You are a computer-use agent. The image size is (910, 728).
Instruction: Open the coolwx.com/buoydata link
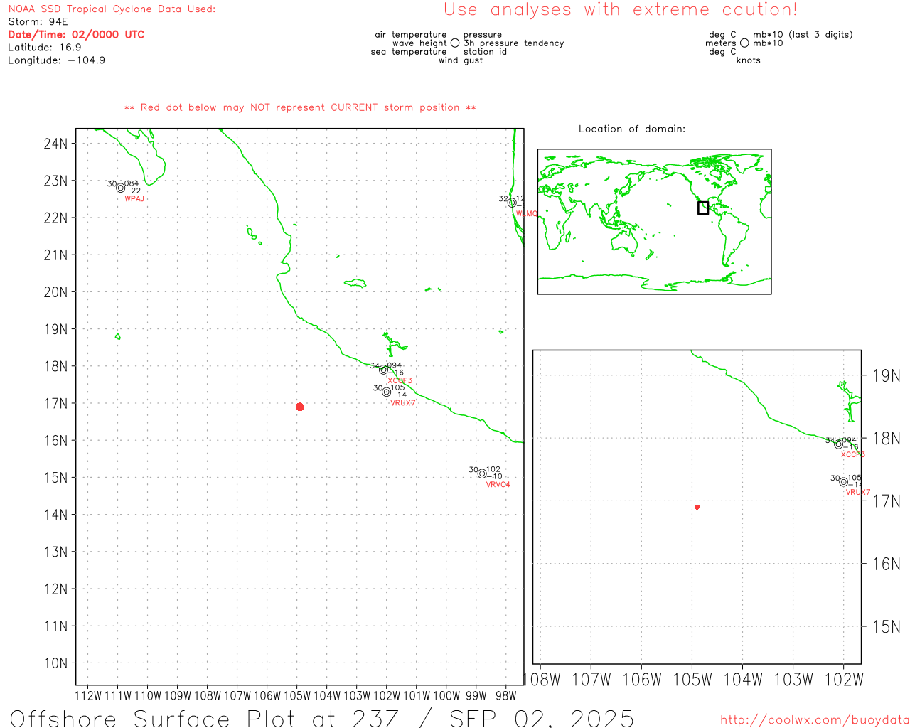tap(815, 720)
